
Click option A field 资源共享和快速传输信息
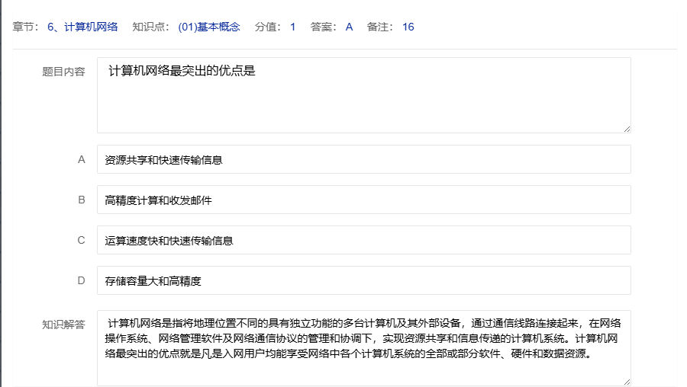point(363,160)
